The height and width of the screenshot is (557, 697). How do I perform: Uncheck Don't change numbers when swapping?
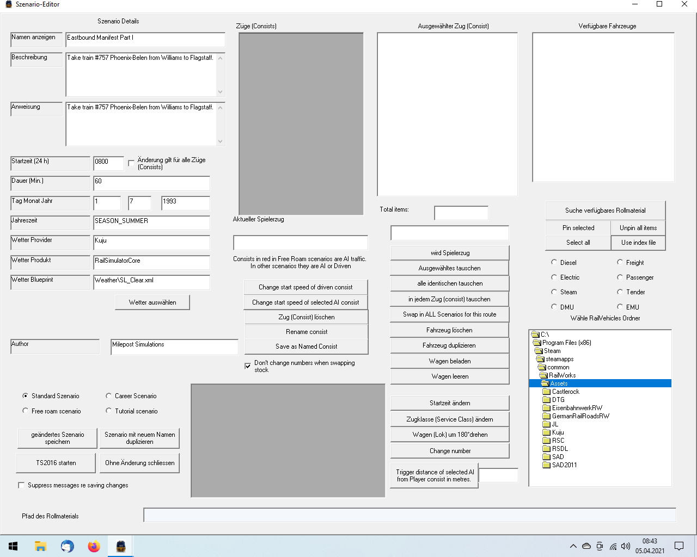click(248, 366)
